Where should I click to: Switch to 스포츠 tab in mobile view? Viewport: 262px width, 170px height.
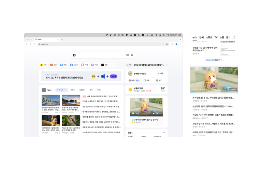tap(209, 37)
